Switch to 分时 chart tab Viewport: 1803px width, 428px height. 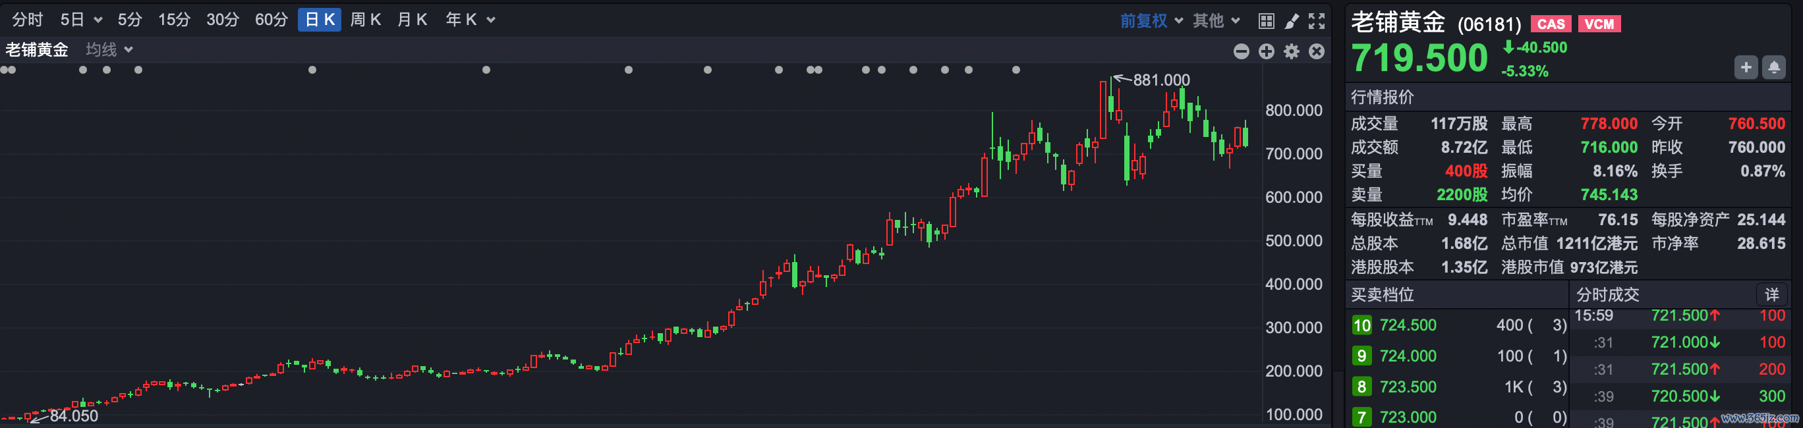click(27, 20)
